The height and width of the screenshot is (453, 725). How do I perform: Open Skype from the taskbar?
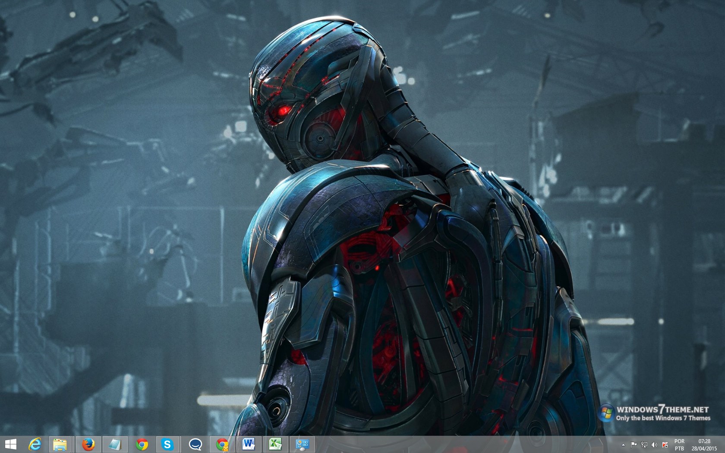167,444
